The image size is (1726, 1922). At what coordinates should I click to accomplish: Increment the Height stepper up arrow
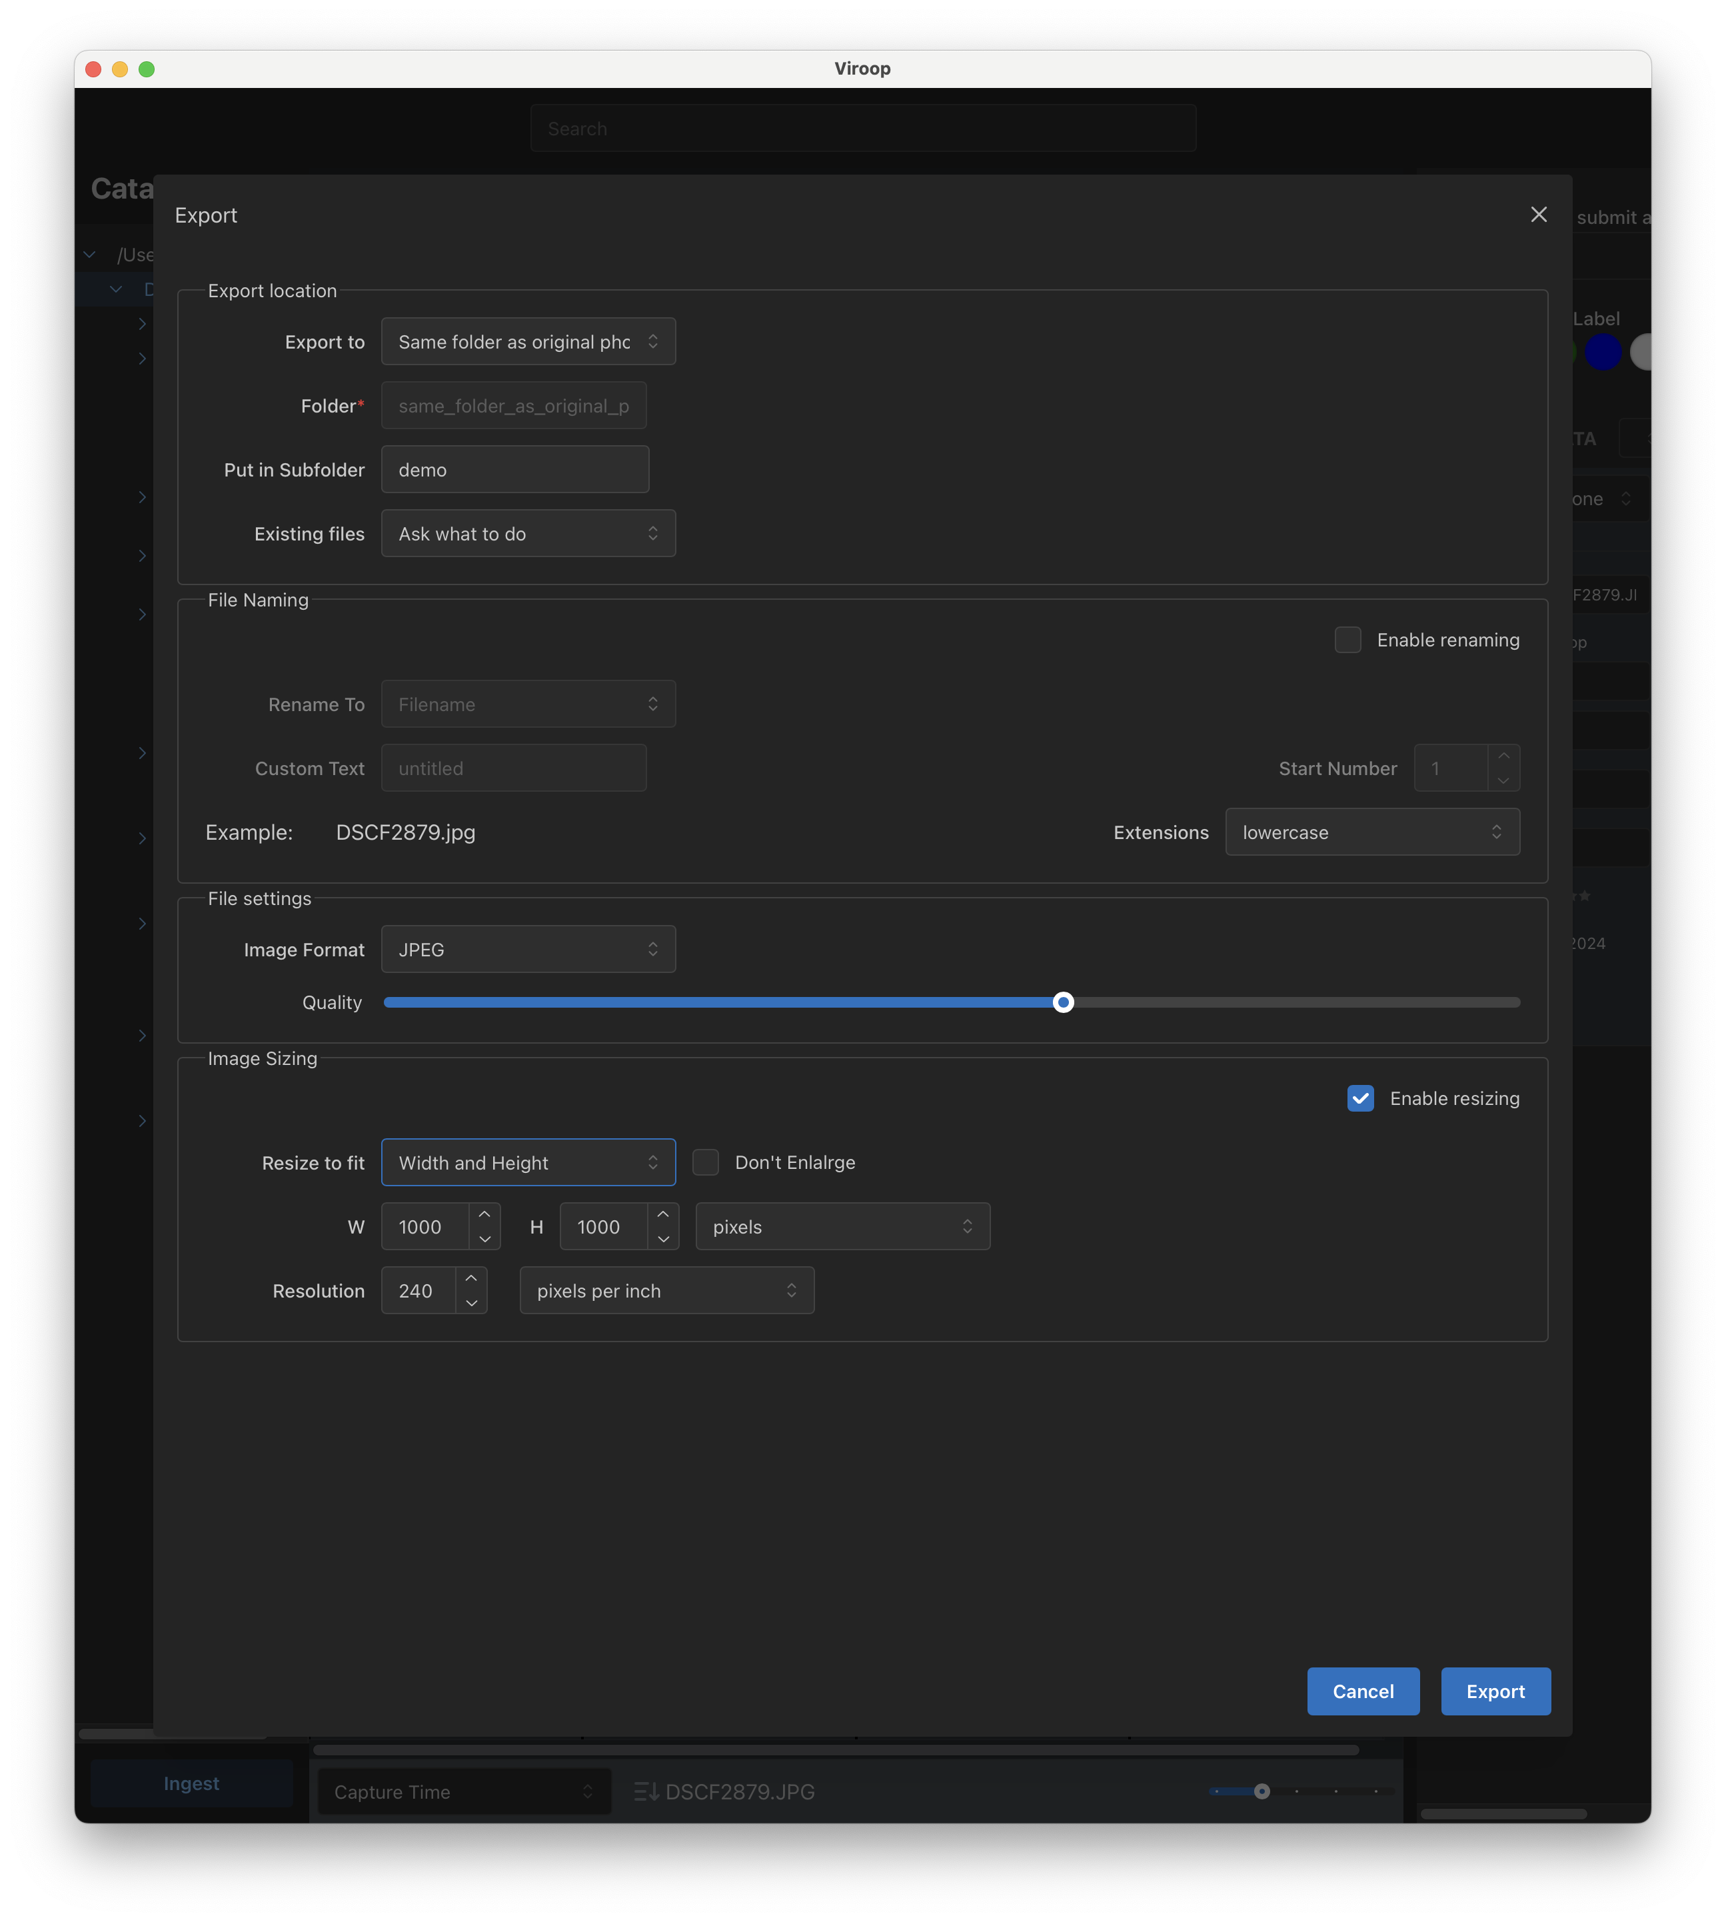coord(663,1215)
